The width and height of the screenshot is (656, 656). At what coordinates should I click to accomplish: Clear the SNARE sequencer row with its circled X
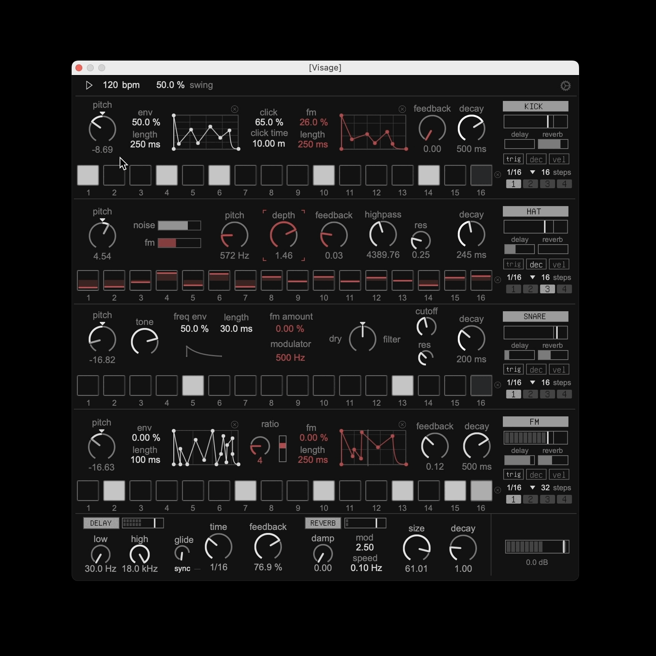click(498, 385)
